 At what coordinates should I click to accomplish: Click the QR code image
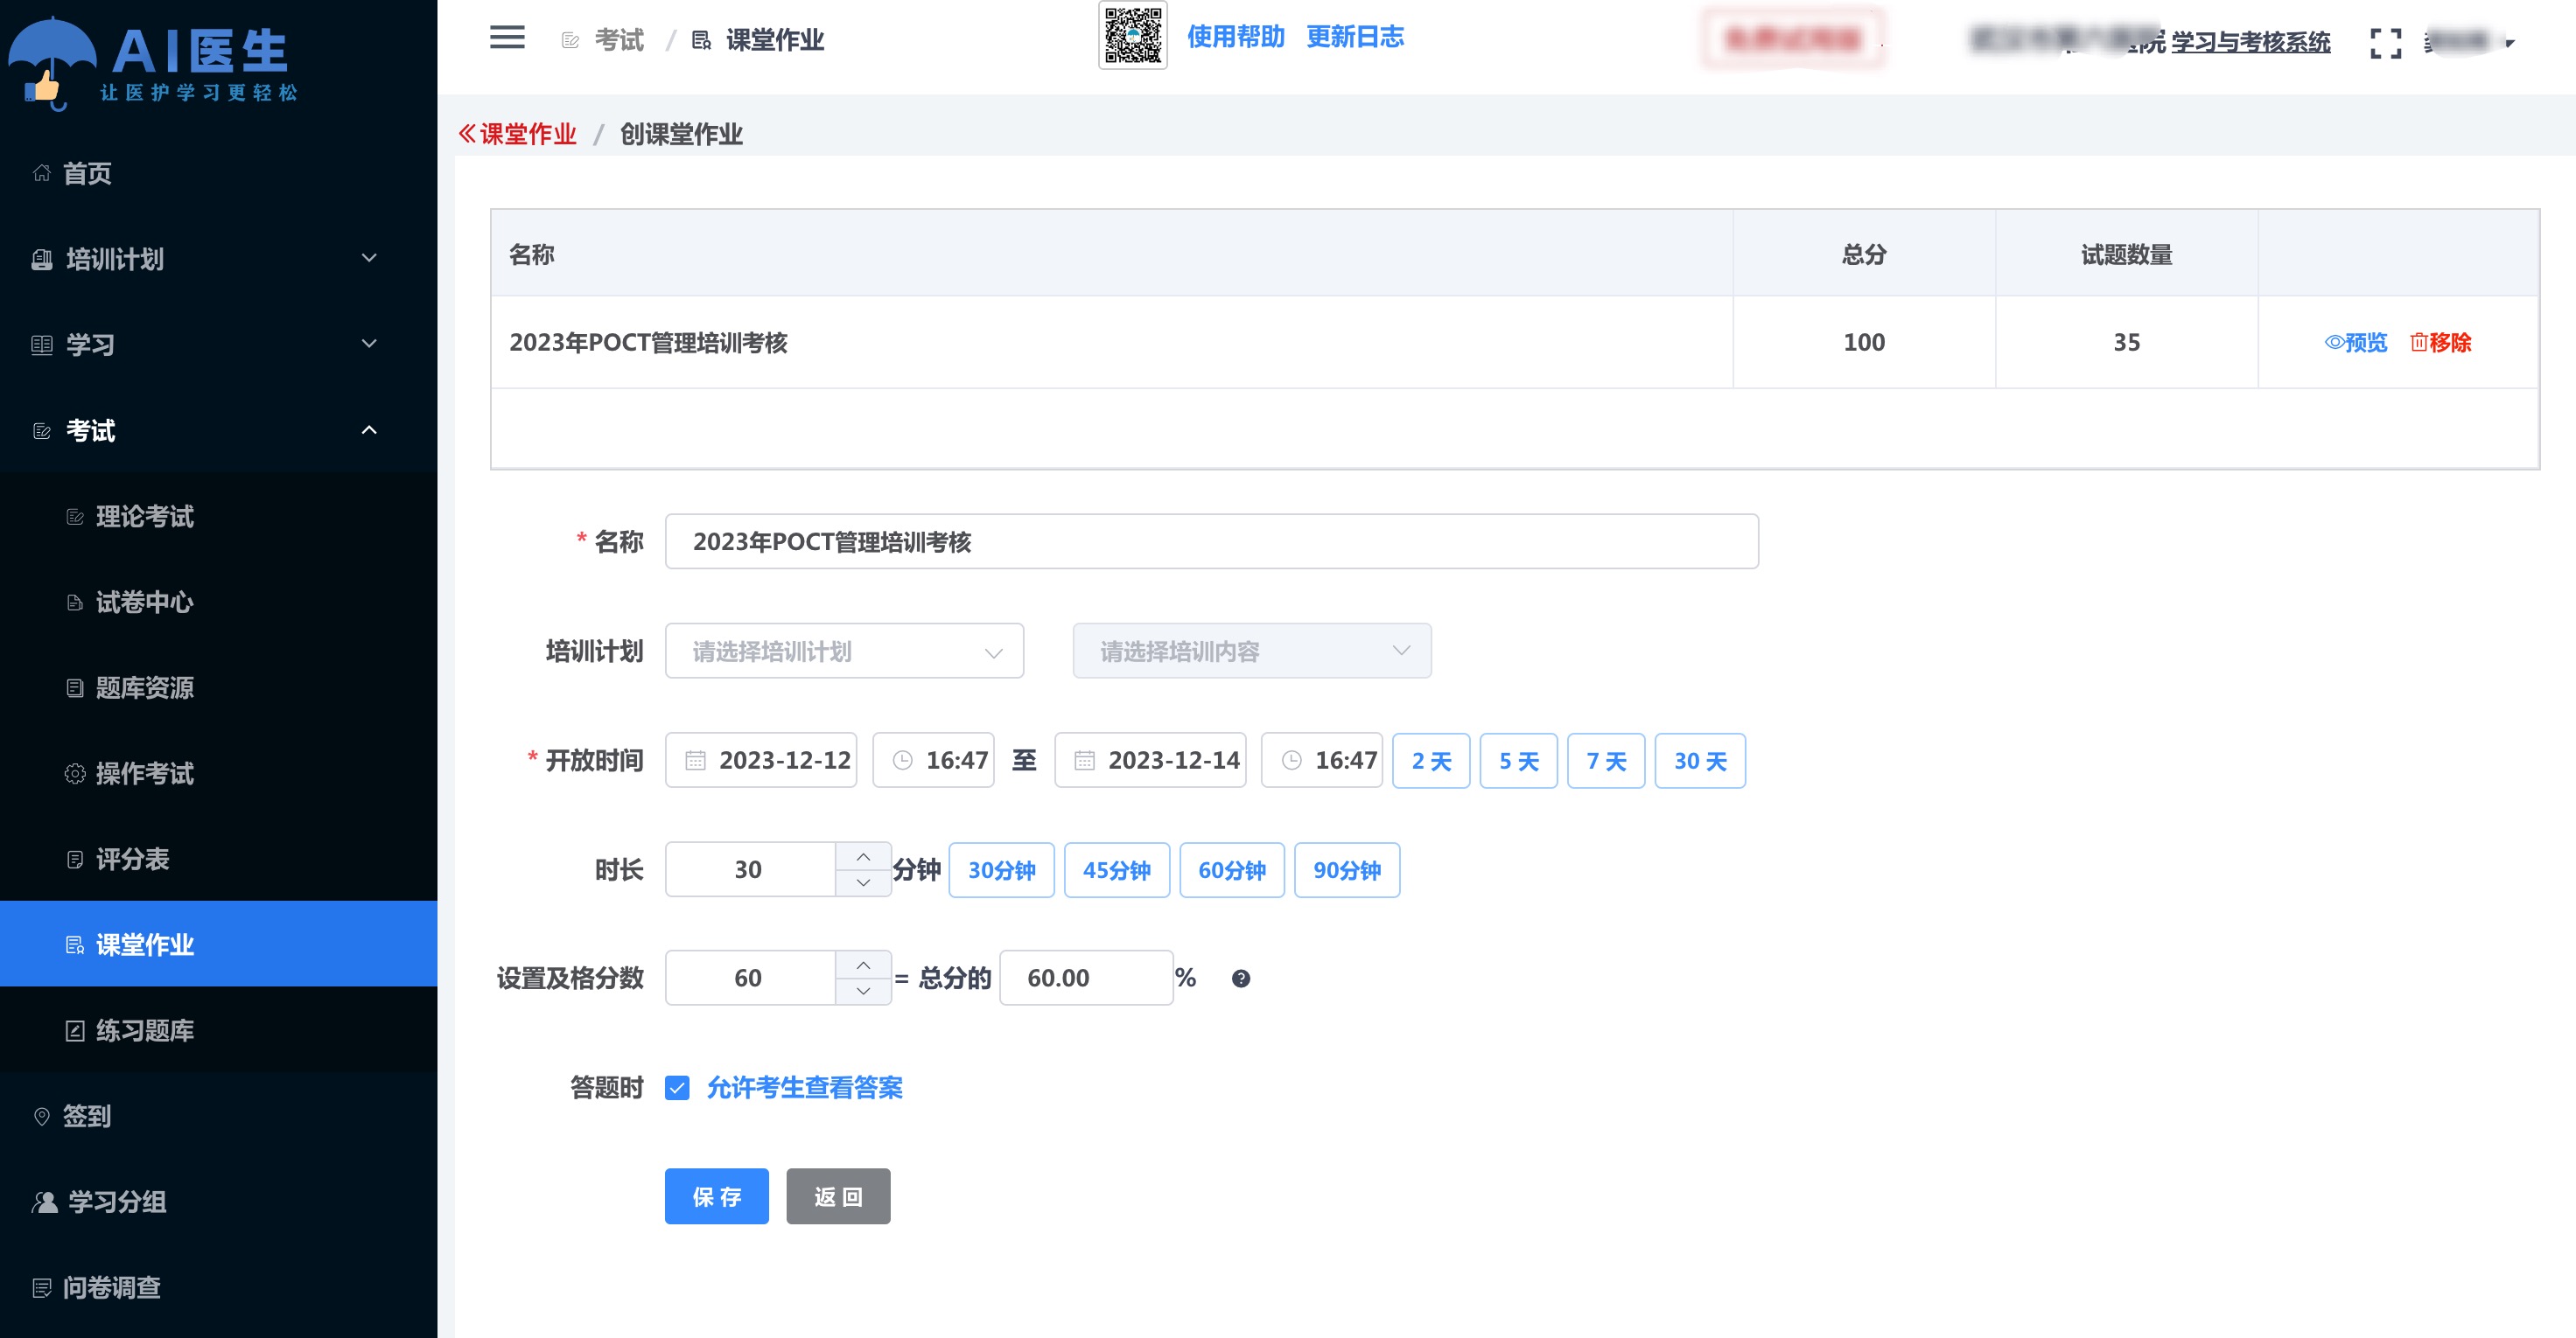(x=1133, y=35)
